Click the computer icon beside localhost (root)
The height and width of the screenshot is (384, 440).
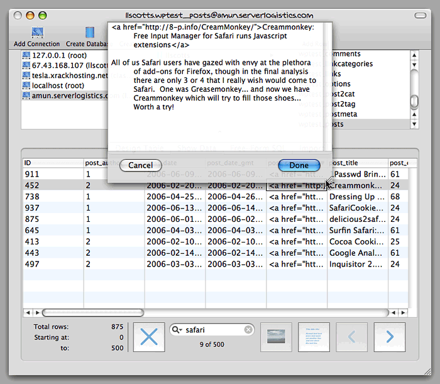26,85
